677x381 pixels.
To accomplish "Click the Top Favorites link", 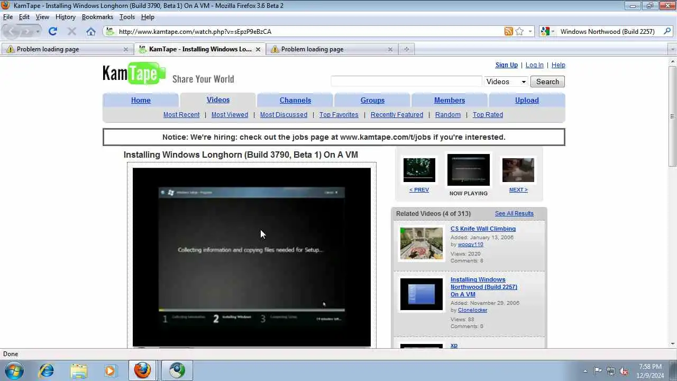I will click(x=338, y=115).
